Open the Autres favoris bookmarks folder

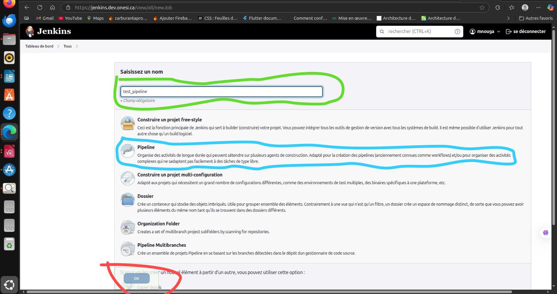(536, 18)
